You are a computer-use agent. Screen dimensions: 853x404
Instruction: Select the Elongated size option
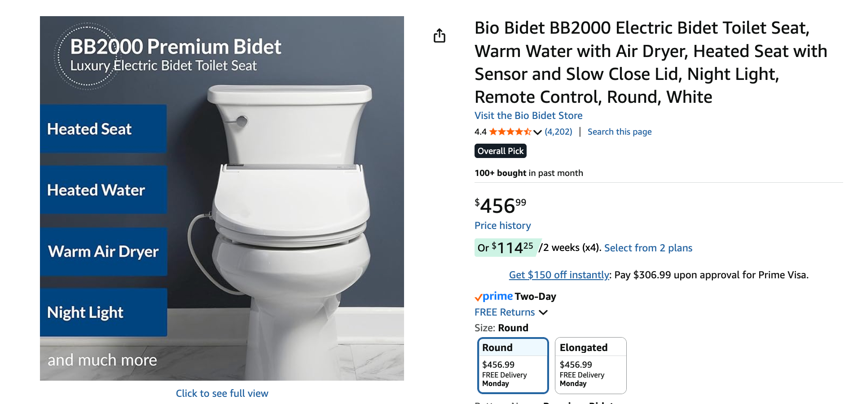[x=590, y=365]
